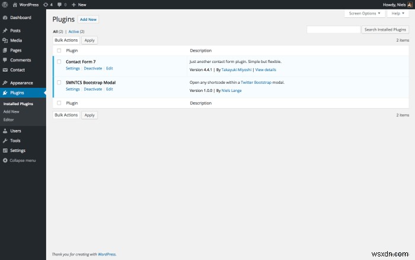Click the Appearance paintbrush icon
Viewport: 415px width, 260px height.
tap(5, 83)
